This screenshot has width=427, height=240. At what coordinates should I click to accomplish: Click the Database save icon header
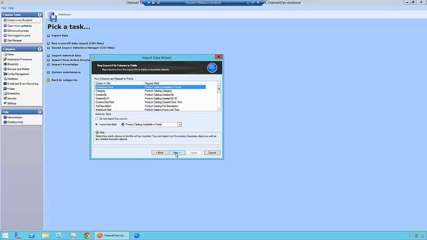coord(52,17)
